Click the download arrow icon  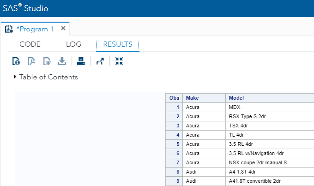tap(62, 61)
